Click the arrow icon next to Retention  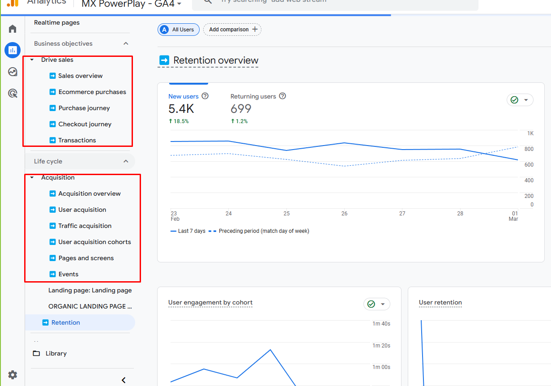click(x=45, y=322)
